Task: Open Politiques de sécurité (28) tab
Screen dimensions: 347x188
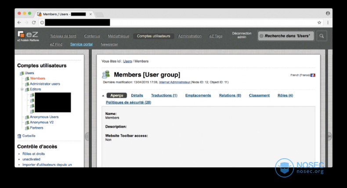Action: 128,103
